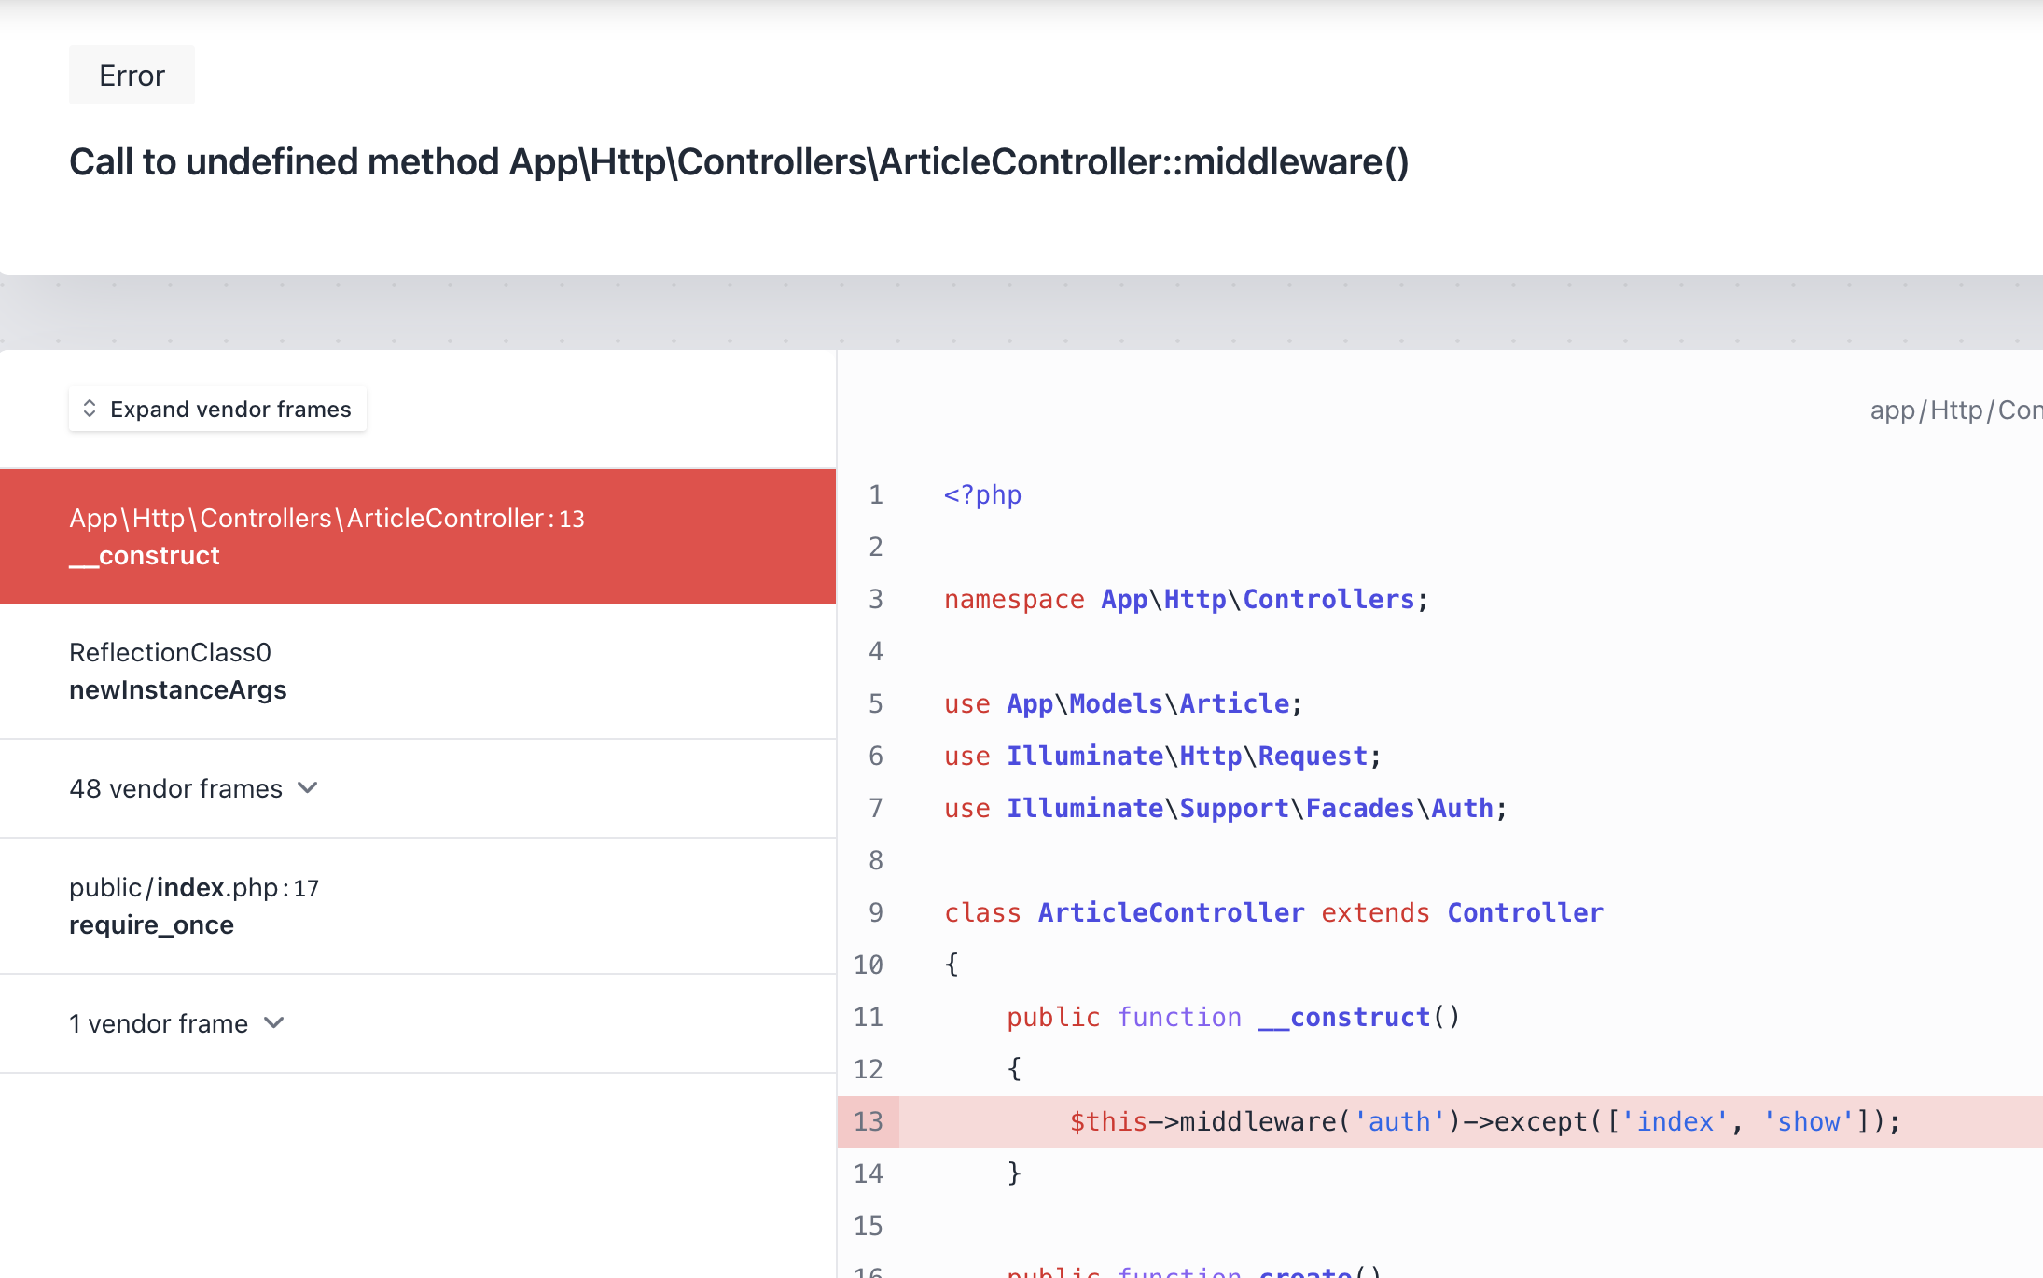
Task: Click the chevron next to 1 vendor frame
Action: [x=274, y=1023]
